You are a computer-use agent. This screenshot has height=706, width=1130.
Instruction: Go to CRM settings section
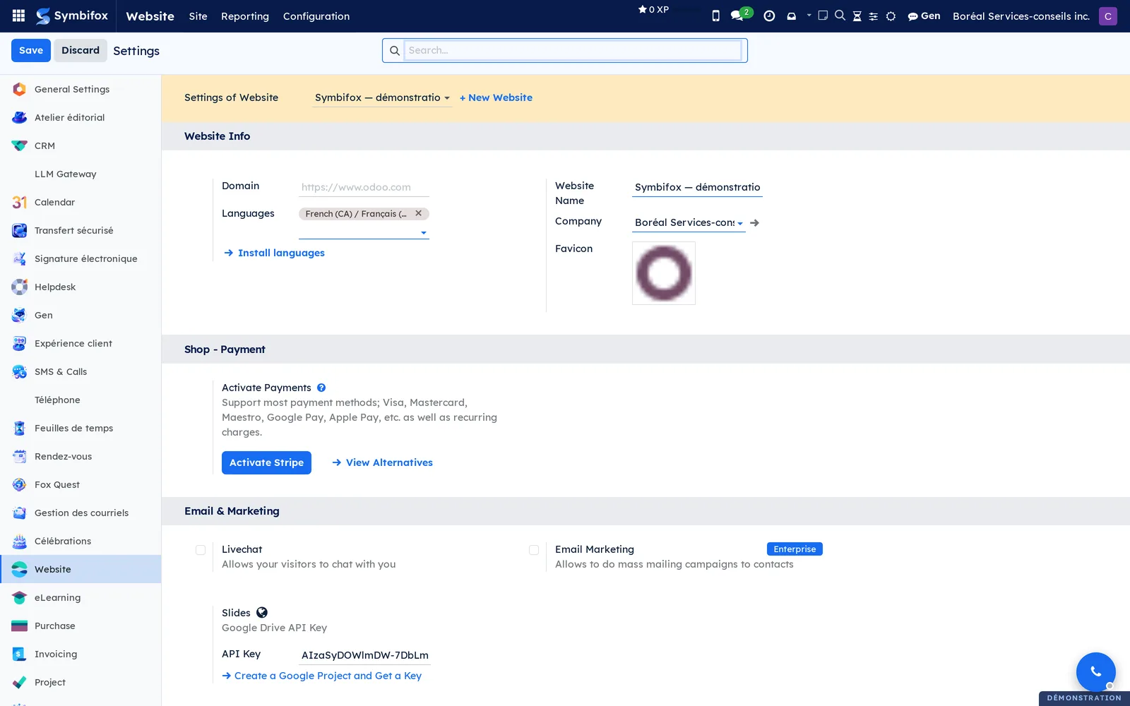coord(81,145)
